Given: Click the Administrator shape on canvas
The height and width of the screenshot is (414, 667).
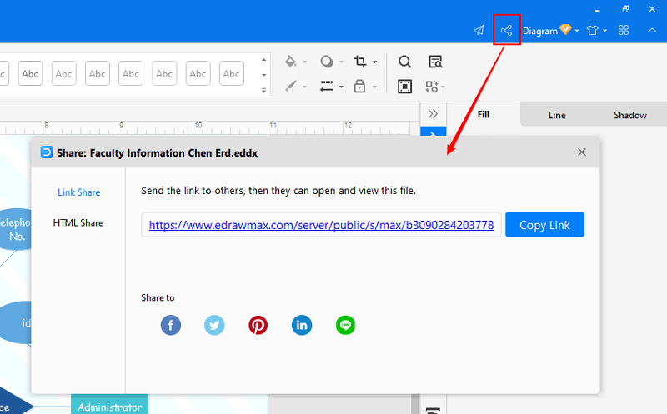Looking at the screenshot, I should pyautogui.click(x=110, y=404).
